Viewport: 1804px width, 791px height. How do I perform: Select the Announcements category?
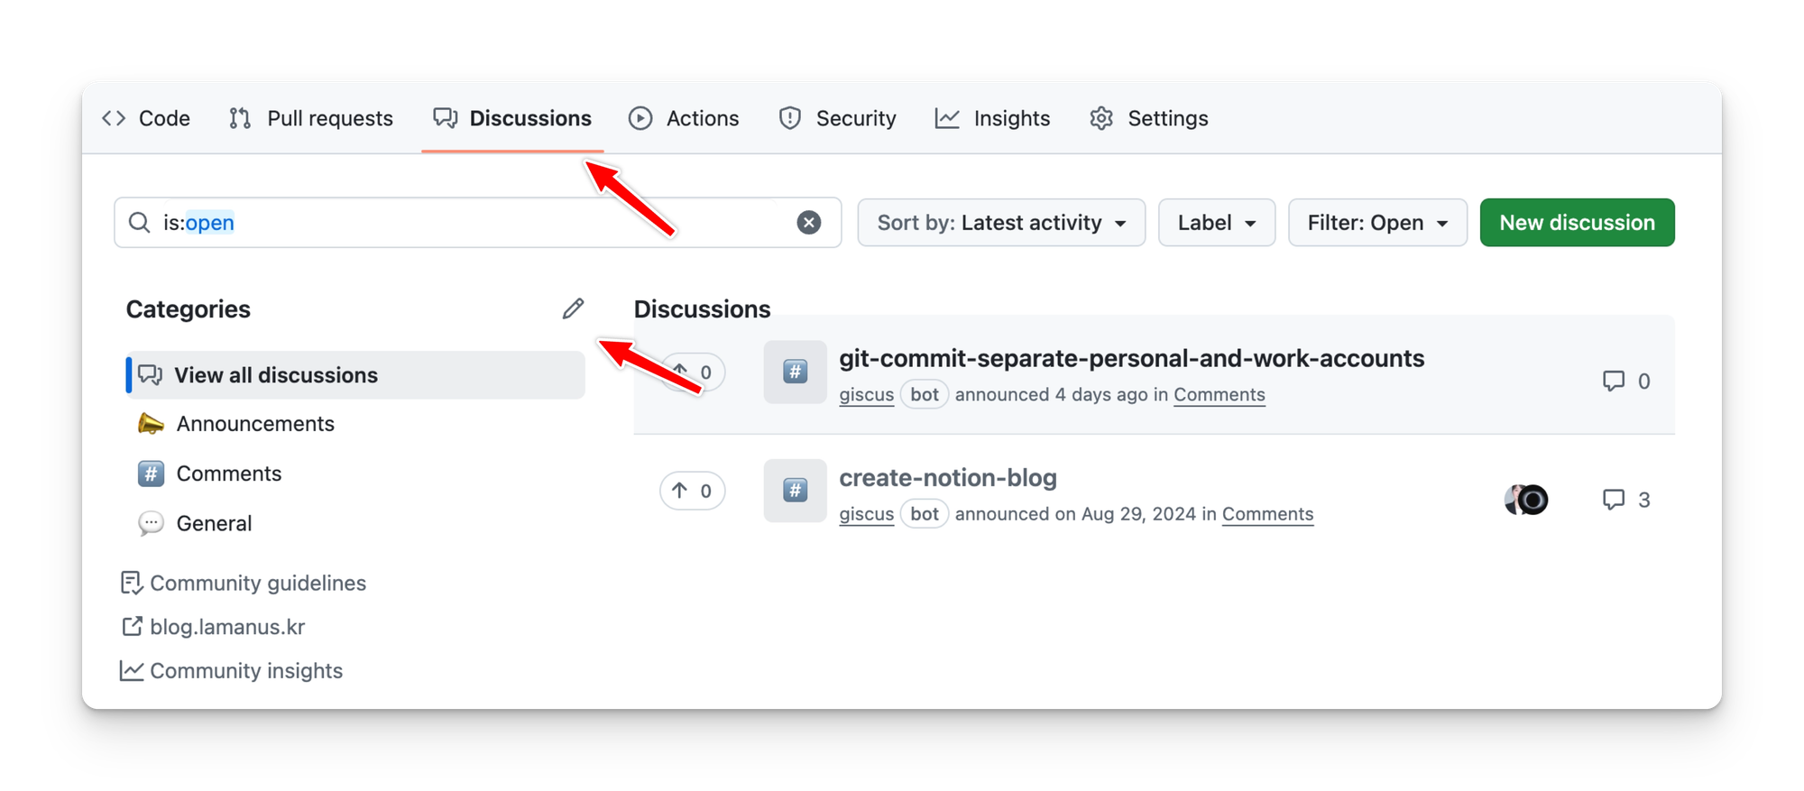coord(255,424)
